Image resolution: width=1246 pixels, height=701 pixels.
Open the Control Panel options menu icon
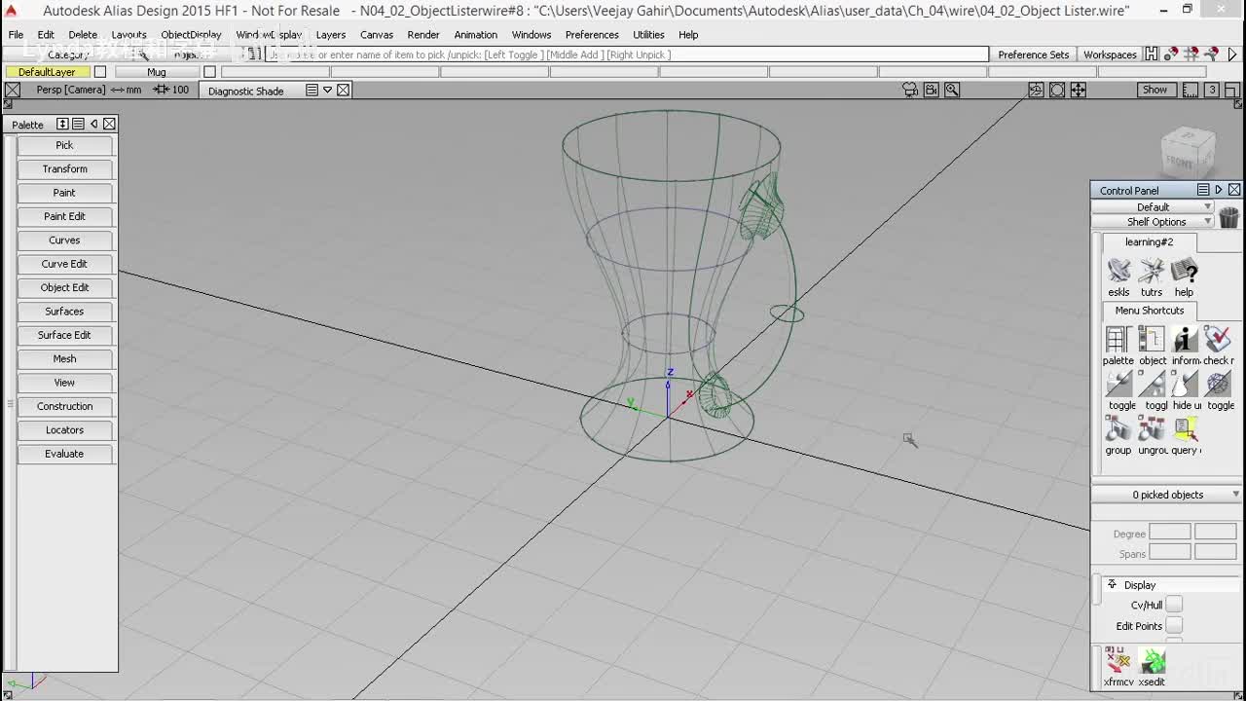[1203, 190]
